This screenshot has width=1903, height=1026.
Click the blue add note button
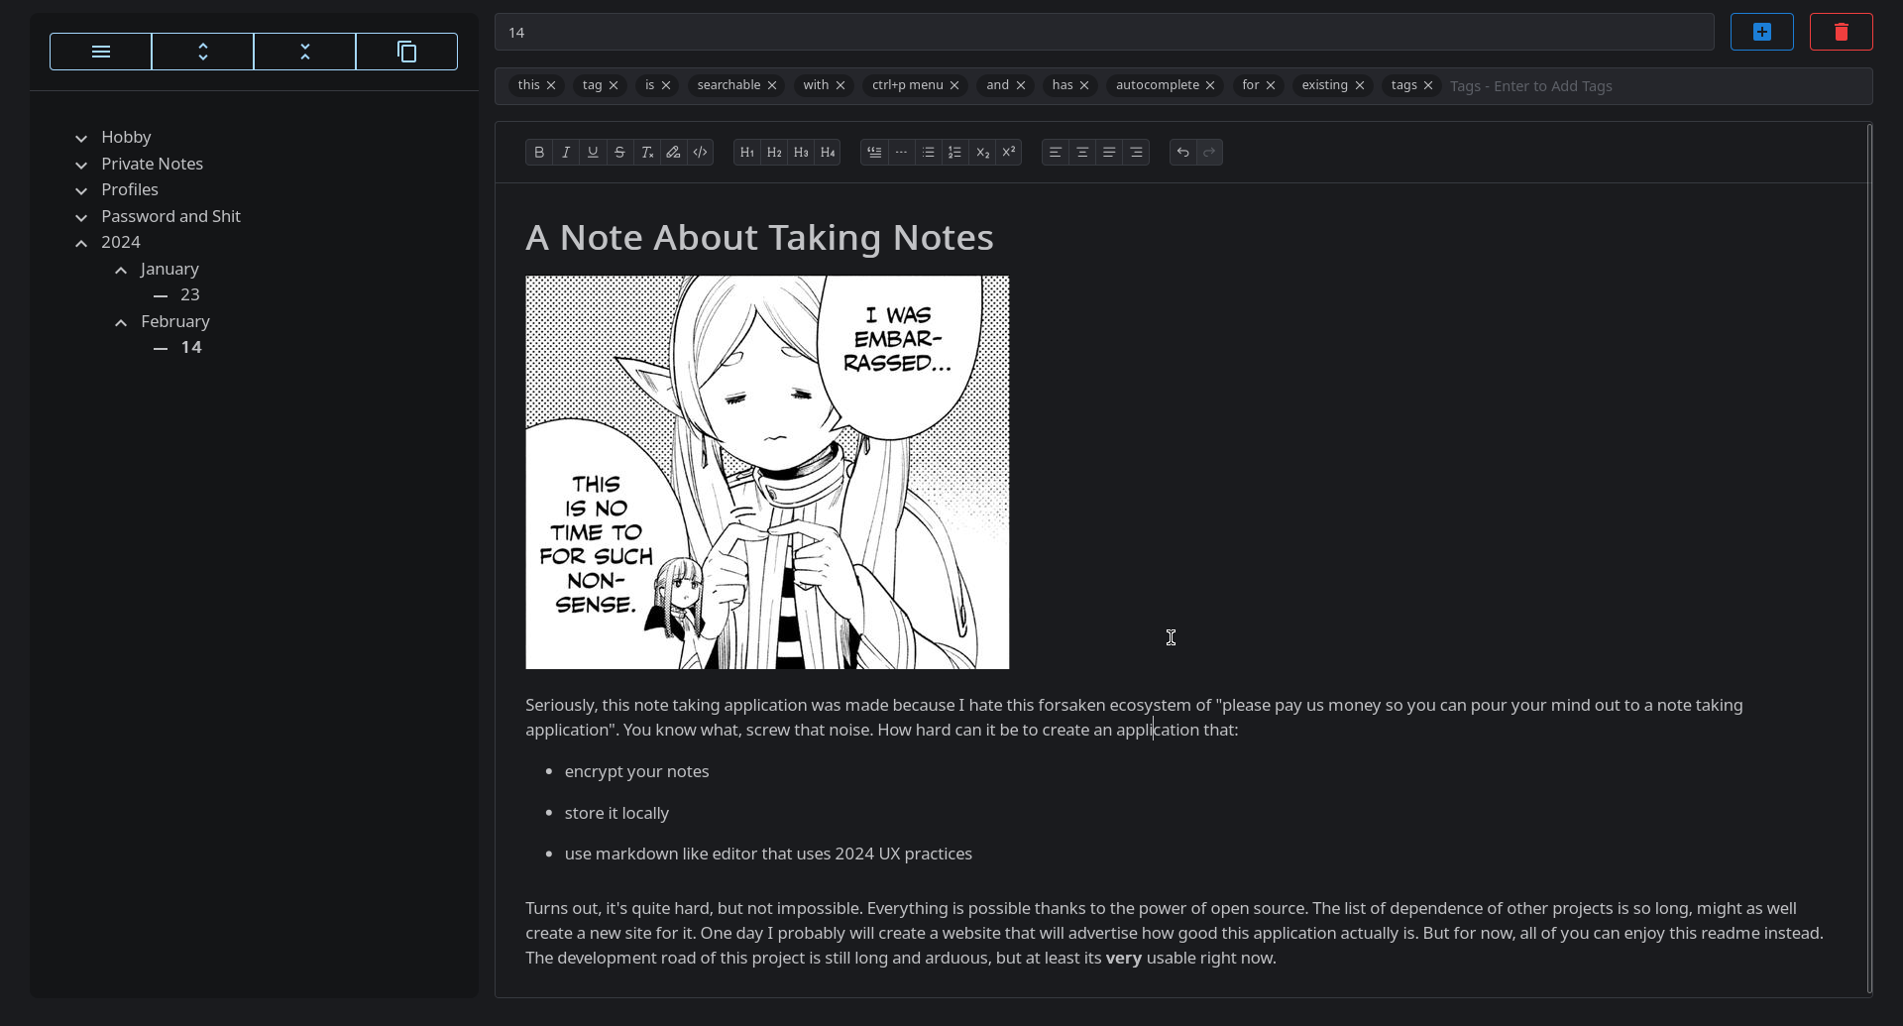coord(1761,32)
